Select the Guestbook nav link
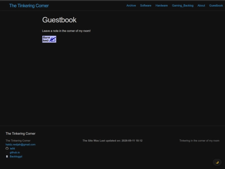Viewport: 225px width, 169px height. 216,5
